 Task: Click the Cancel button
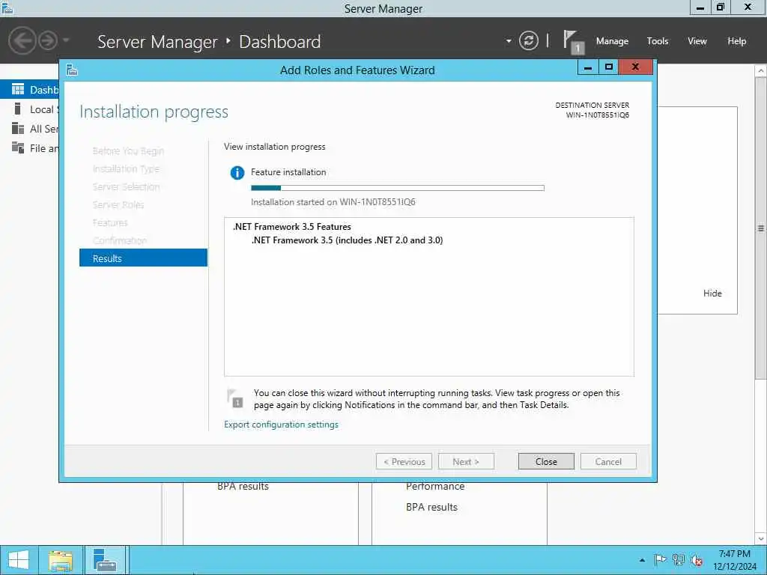[608, 461]
